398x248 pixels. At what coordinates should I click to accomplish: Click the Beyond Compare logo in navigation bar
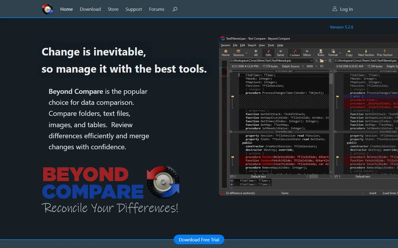(47, 9)
